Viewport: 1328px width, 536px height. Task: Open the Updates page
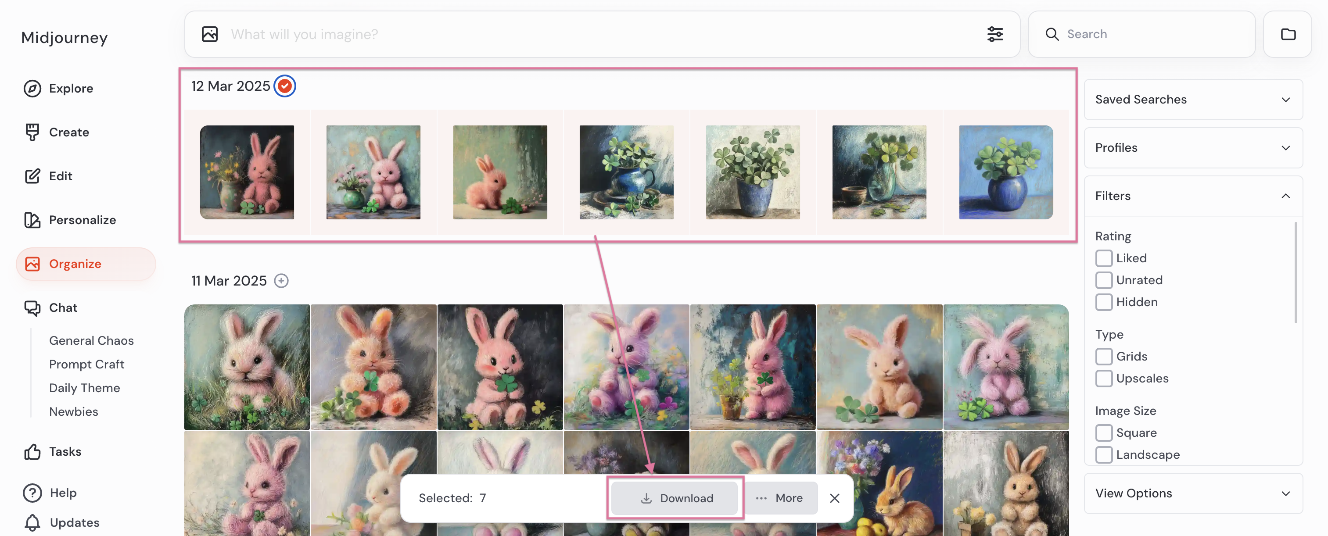point(74,522)
